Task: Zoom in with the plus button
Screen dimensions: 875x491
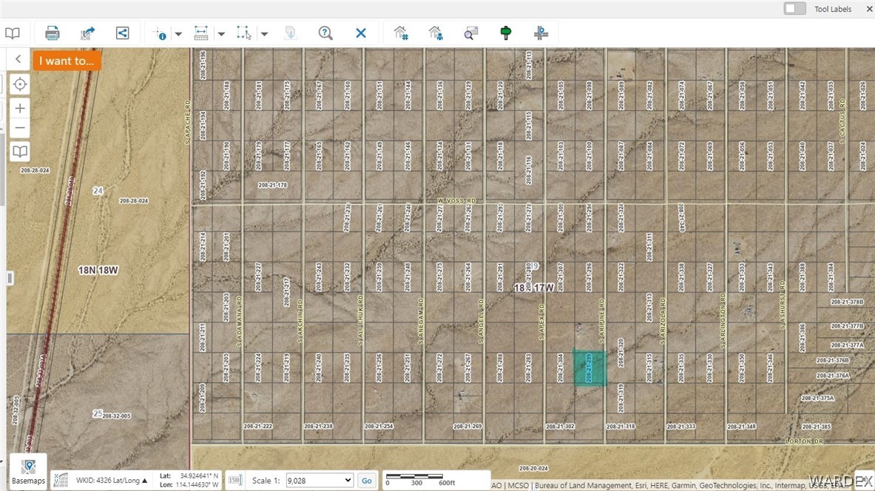Action: click(x=19, y=108)
